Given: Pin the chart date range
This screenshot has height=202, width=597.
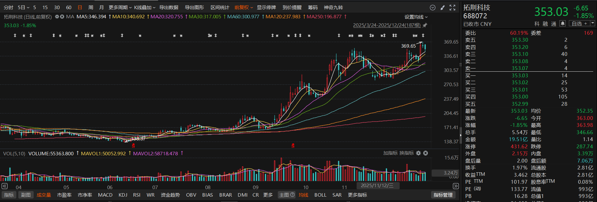Looking at the screenshot, I should (425, 25).
